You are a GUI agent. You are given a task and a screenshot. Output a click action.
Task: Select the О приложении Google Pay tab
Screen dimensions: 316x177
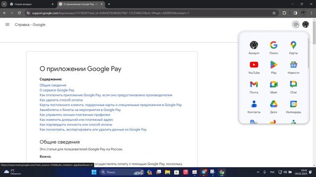[x=80, y=4]
